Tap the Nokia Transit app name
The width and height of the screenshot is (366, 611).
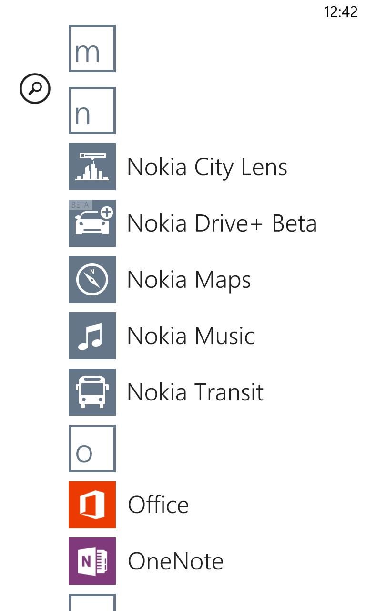195,392
